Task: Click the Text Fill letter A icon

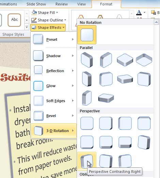Action: coord(139,13)
